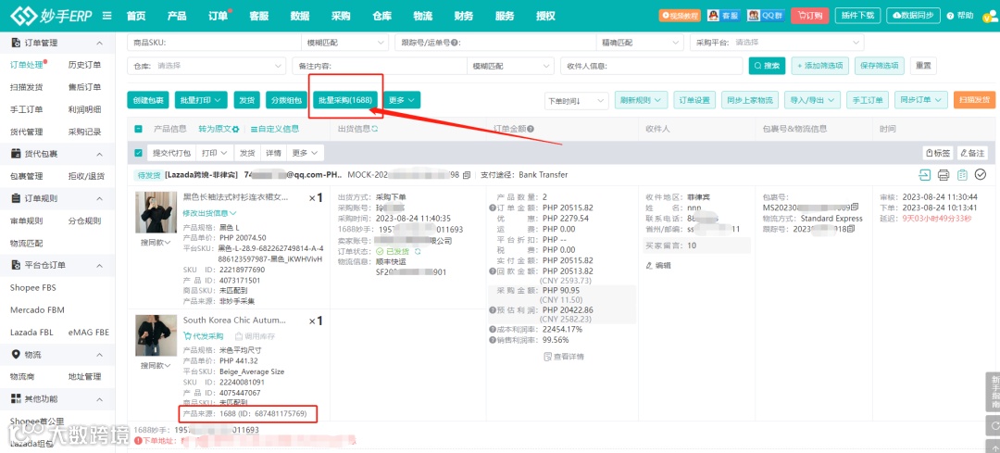Open the 刷新规则 dropdown
The height and width of the screenshot is (453, 1000).
[x=642, y=100]
